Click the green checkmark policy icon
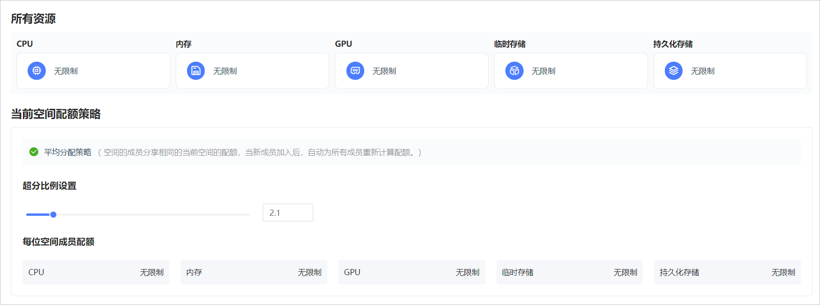This screenshot has width=820, height=305. pyautogui.click(x=34, y=152)
